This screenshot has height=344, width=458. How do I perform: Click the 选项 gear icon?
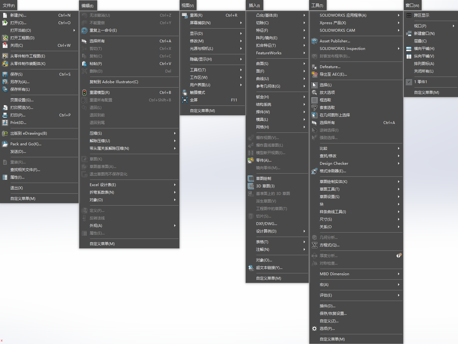[x=314, y=329]
